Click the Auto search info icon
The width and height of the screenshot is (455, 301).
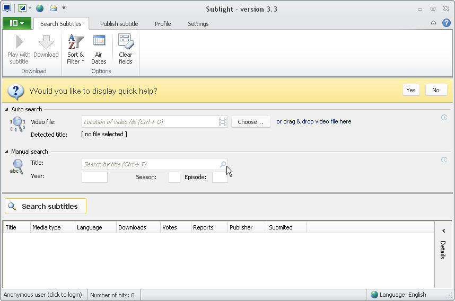(444, 117)
